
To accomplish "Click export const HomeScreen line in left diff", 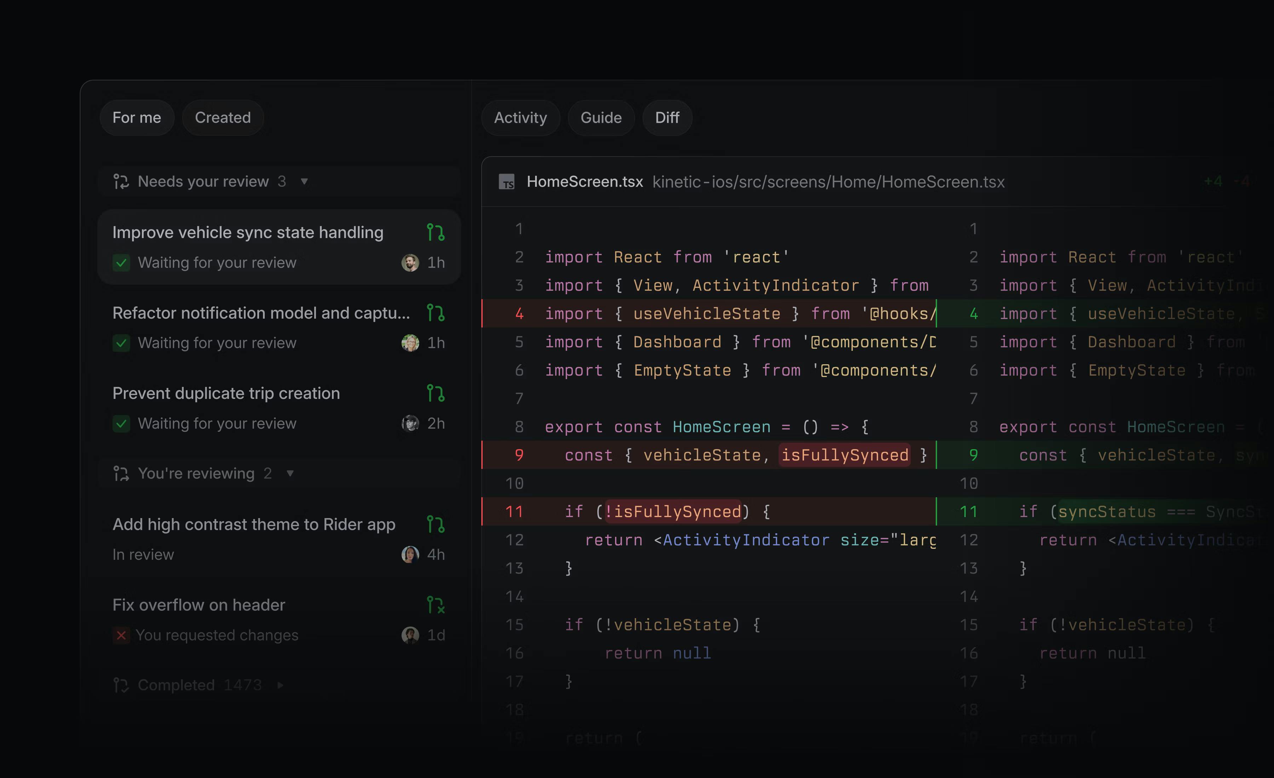I will click(707, 427).
